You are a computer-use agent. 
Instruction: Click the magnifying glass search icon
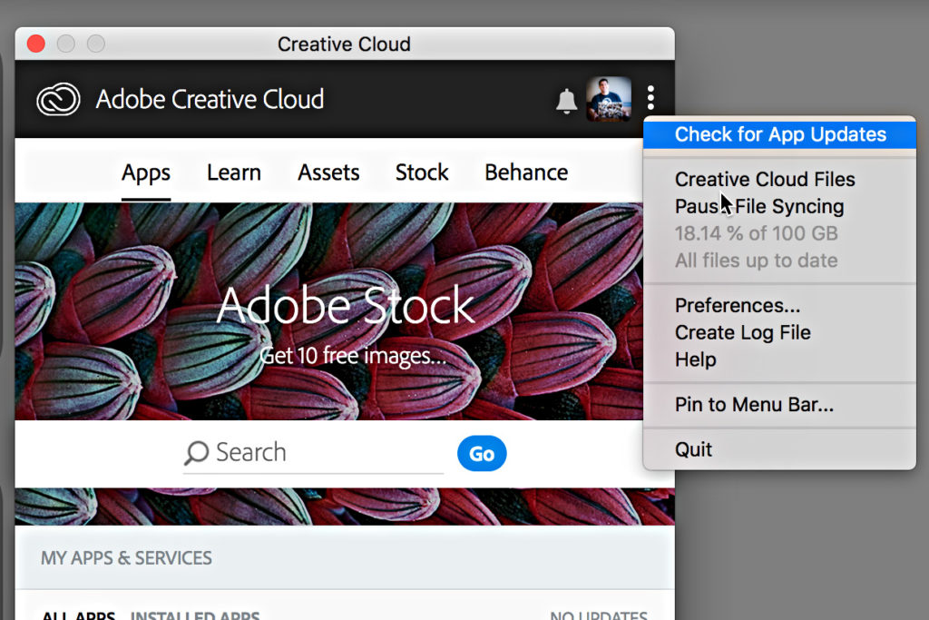(196, 453)
